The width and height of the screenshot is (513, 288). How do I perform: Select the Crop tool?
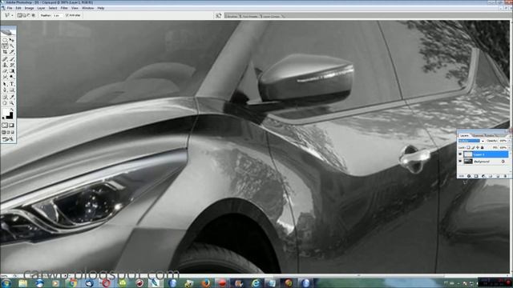[5, 52]
